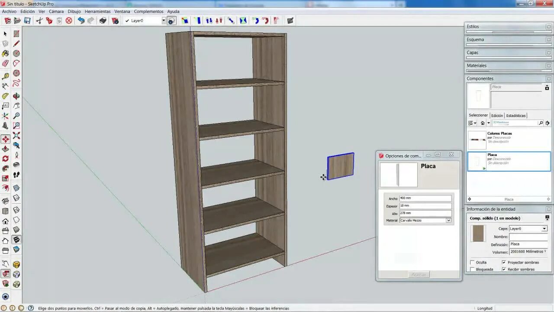Click the selected Placa board in the viewport
The image size is (554, 312).
tap(341, 166)
